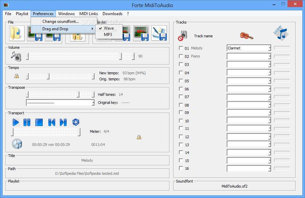Click the save playlist pen-and-notes icon
Screen dimensions: 305x198
tap(159, 33)
